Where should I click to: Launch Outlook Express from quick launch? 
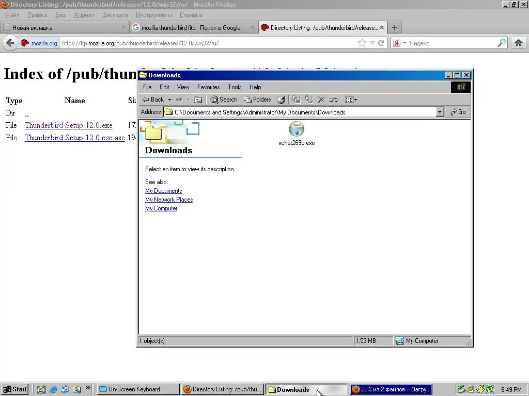point(65,390)
